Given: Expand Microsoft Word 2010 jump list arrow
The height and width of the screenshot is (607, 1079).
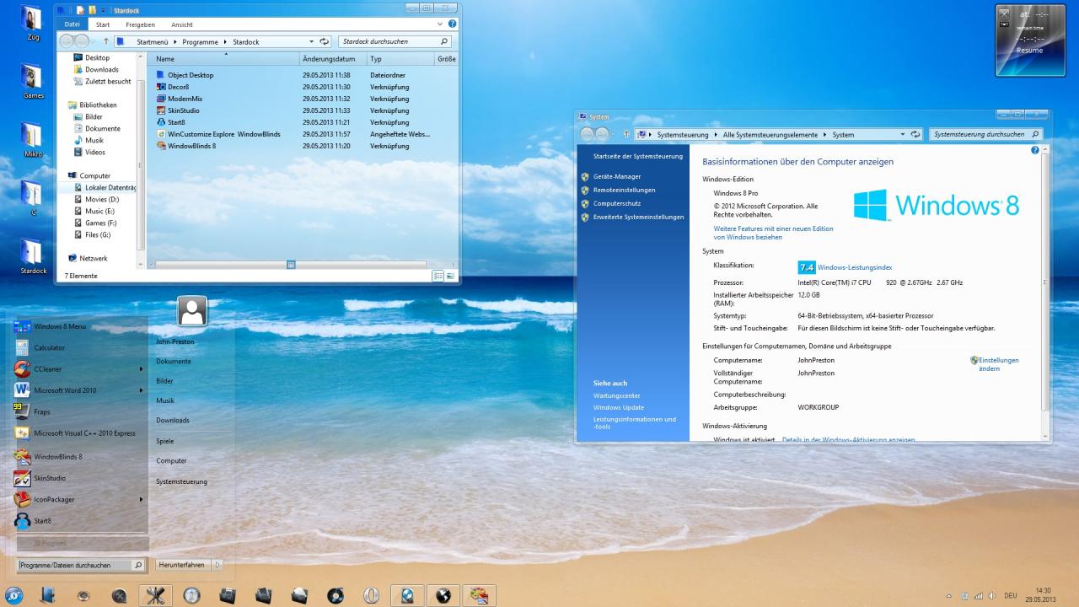Looking at the screenshot, I should pyautogui.click(x=141, y=390).
